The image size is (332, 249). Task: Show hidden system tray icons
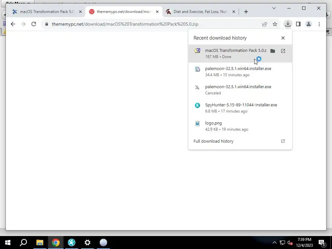click(x=274, y=243)
